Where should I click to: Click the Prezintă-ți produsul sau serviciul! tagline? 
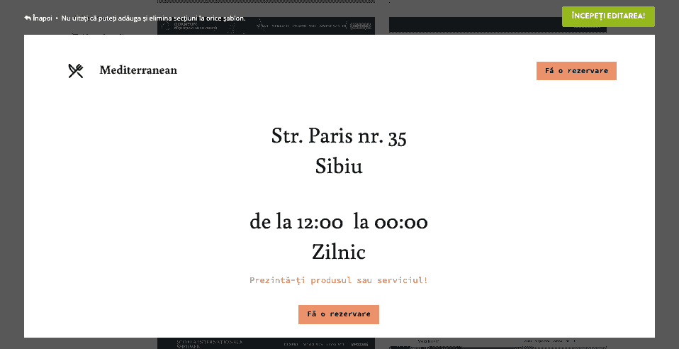coord(339,280)
